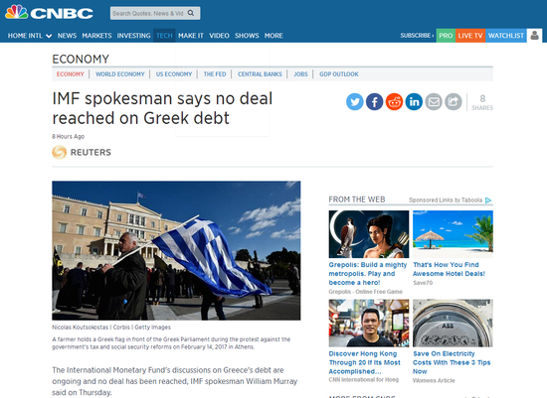Viewport: 547px width, 398px height.
Task: Share the article on Reddit
Action: coord(394,101)
